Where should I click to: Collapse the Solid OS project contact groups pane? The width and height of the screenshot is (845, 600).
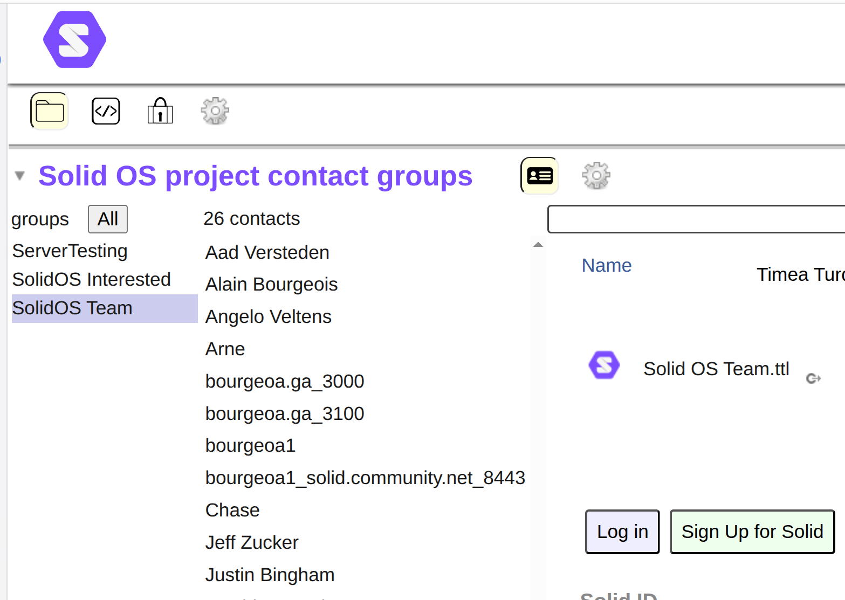(20, 176)
